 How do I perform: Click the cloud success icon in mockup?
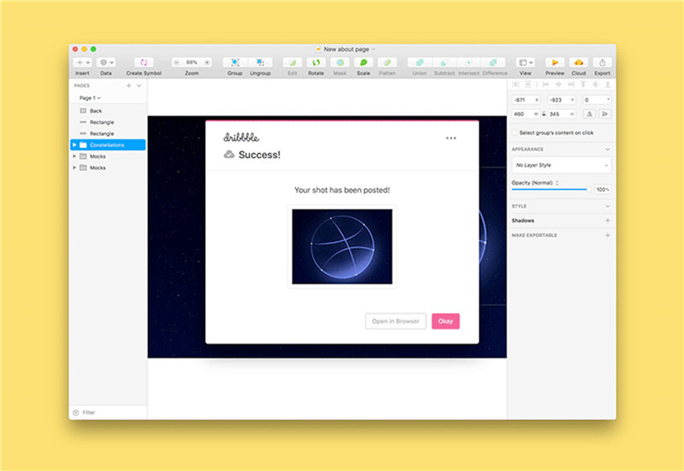(x=229, y=155)
